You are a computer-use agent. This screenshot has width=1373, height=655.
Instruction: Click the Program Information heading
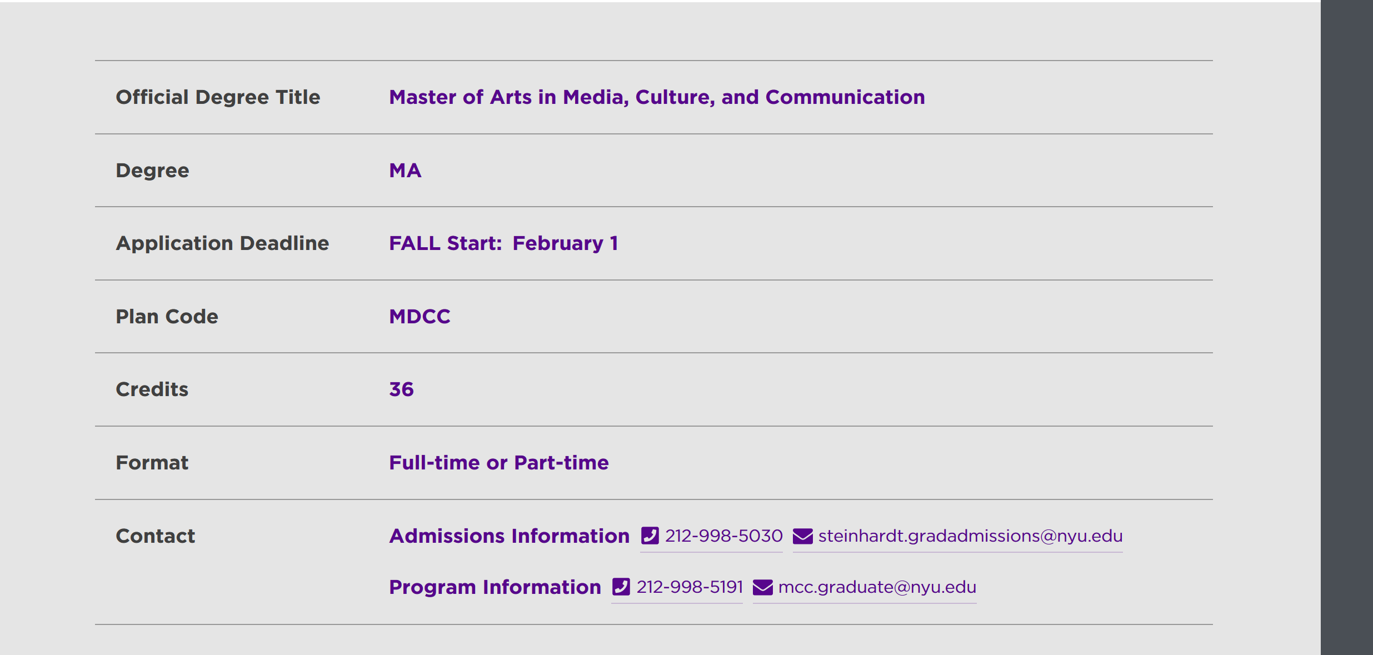(x=495, y=587)
